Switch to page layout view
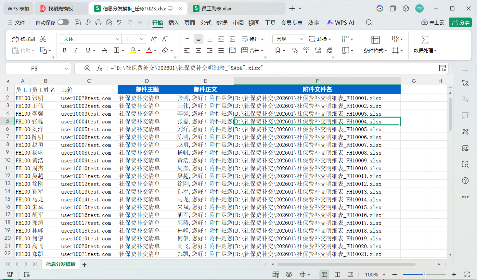The width and height of the screenshot is (477, 280). (x=337, y=274)
